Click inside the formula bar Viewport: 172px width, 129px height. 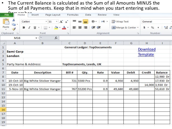point(115,38)
